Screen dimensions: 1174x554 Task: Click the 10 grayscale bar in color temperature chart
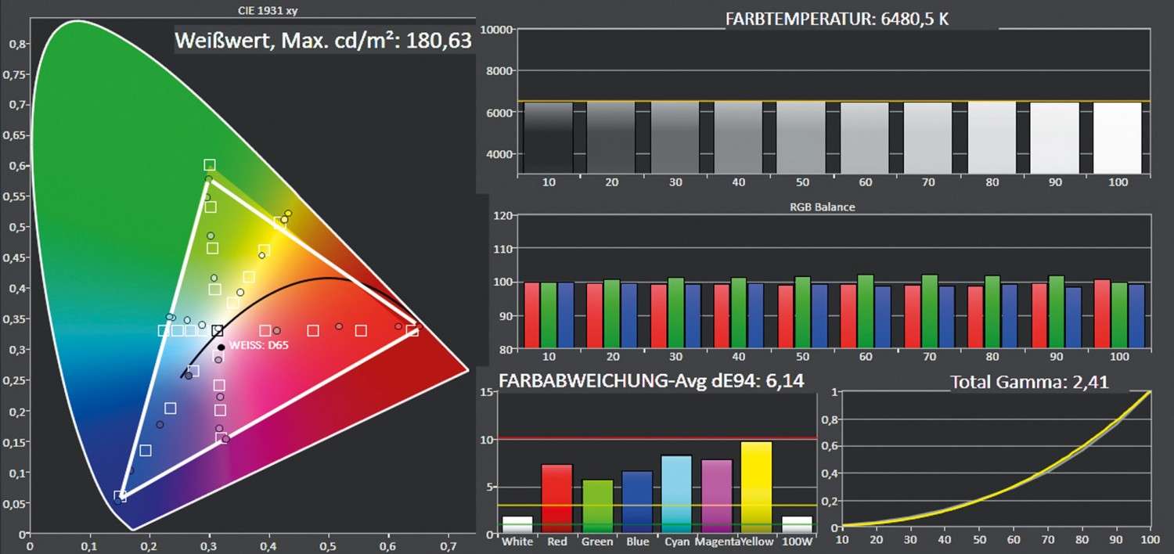click(x=548, y=138)
